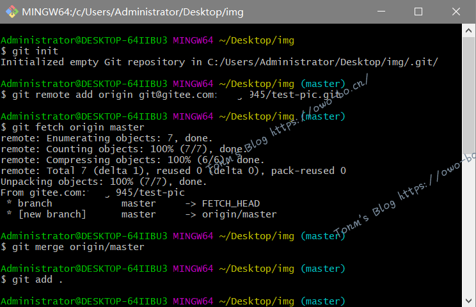The width and height of the screenshot is (476, 307).
Task: Click the vertical scrollbar thumb
Action: coord(468,160)
